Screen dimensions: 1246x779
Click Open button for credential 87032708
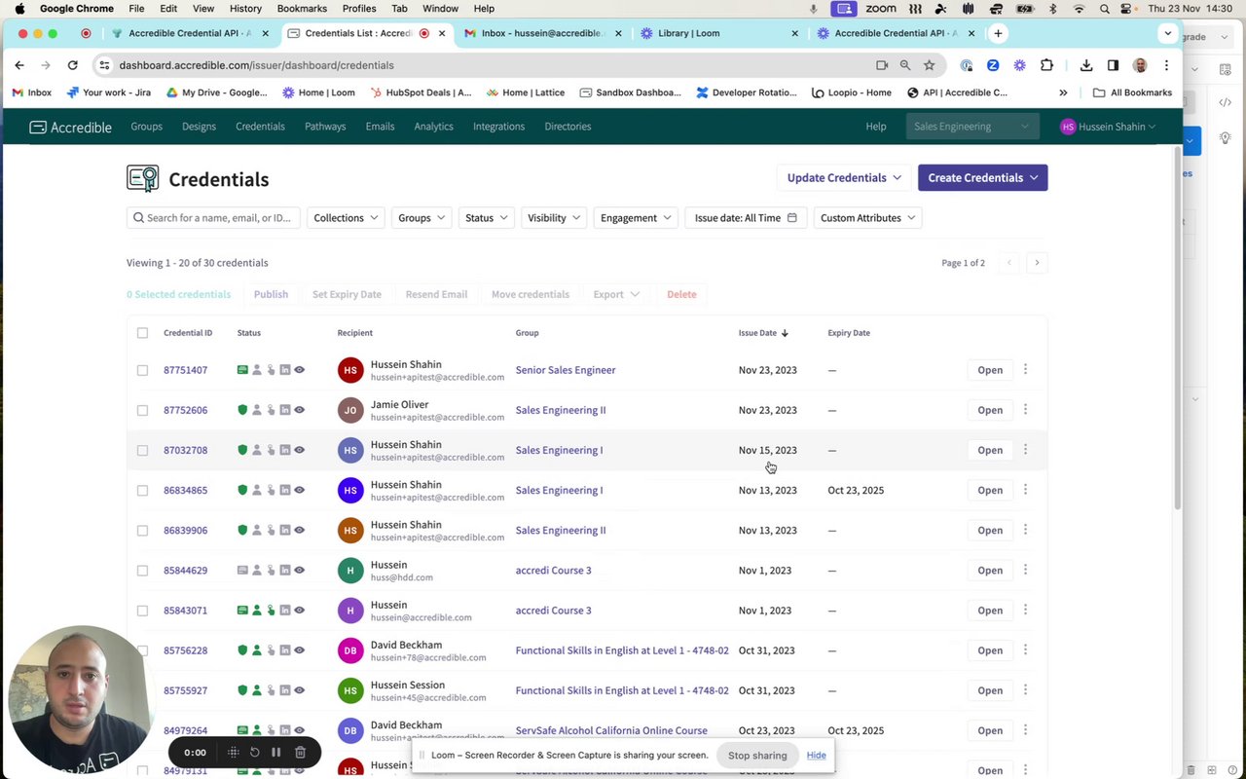pyautogui.click(x=990, y=450)
